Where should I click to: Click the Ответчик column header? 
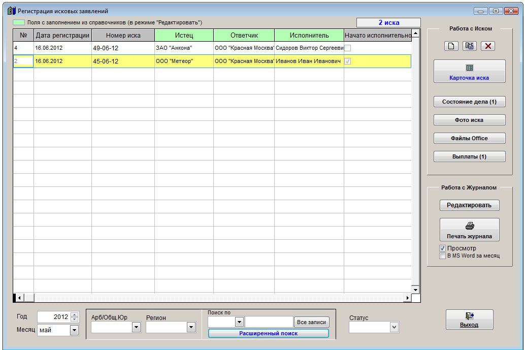[x=244, y=35]
